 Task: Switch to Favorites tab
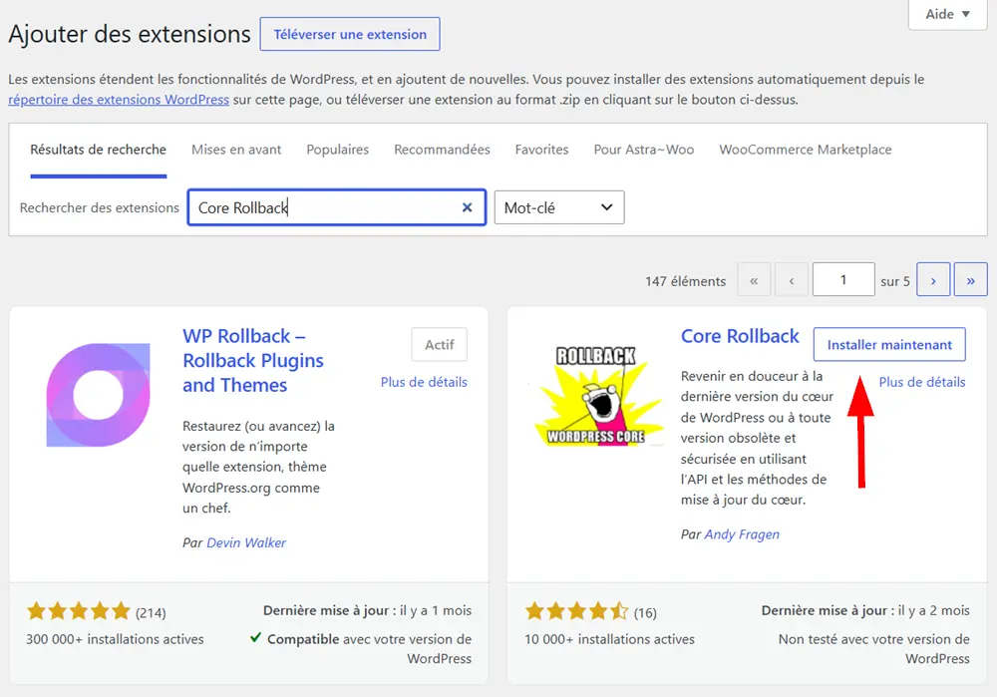click(x=541, y=150)
